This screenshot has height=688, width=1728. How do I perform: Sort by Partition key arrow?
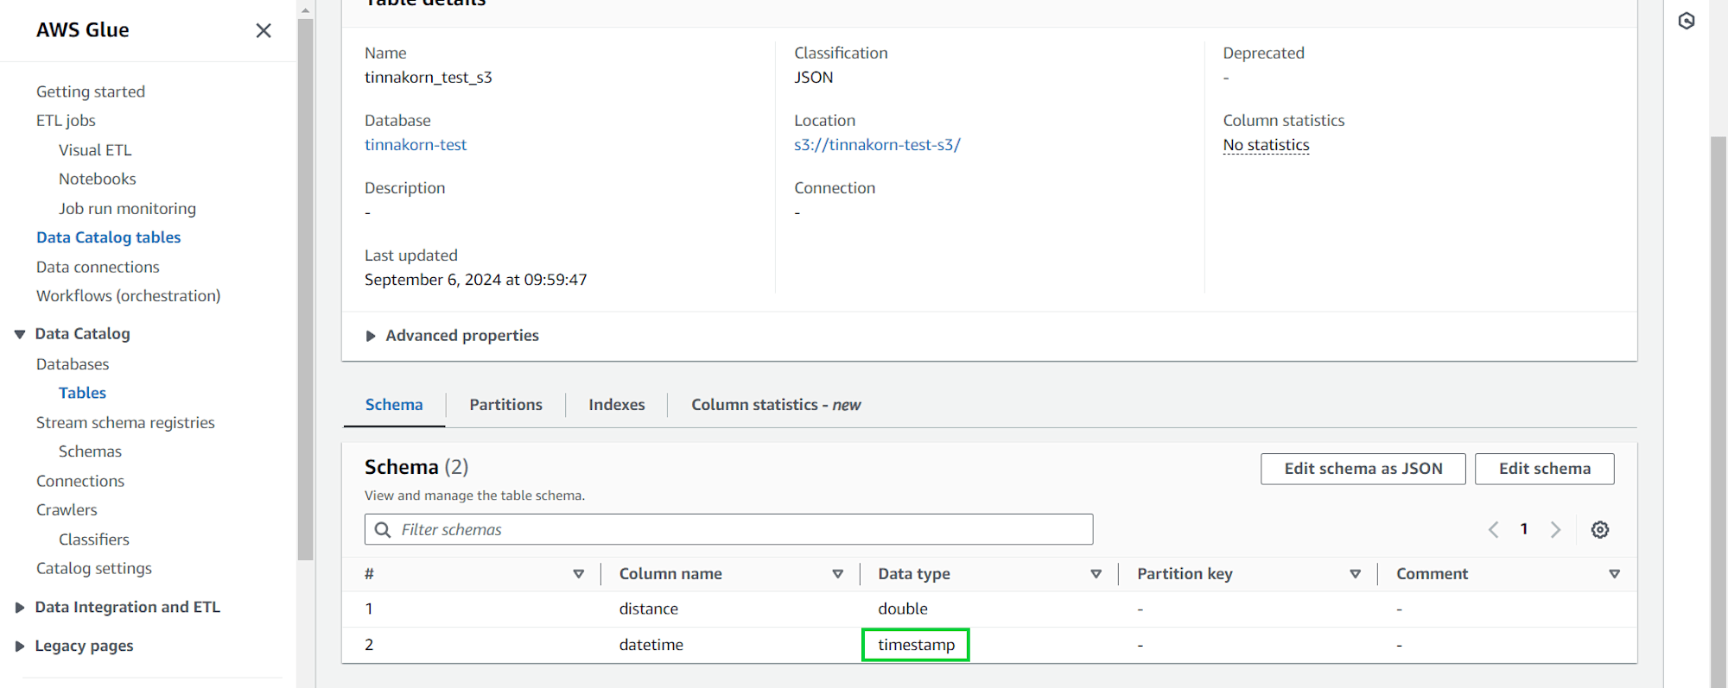click(x=1355, y=574)
